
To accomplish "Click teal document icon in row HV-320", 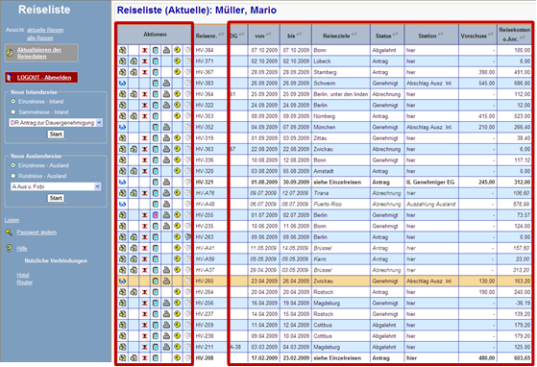I will [156, 171].
